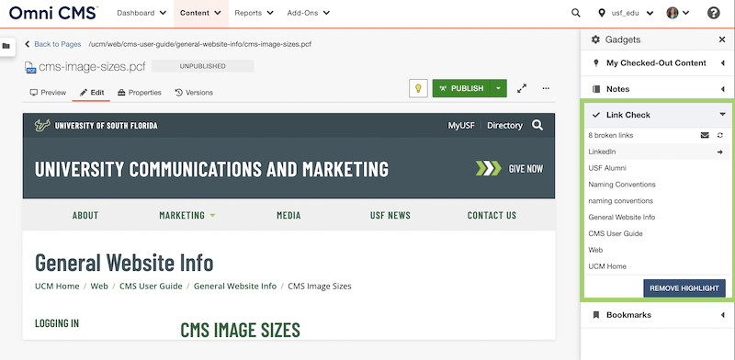Click the Notes gadget icon
The width and height of the screenshot is (735, 360).
[595, 89]
